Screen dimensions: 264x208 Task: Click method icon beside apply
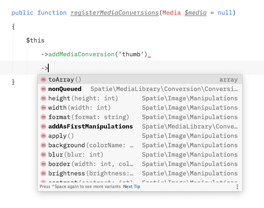(x=43, y=136)
